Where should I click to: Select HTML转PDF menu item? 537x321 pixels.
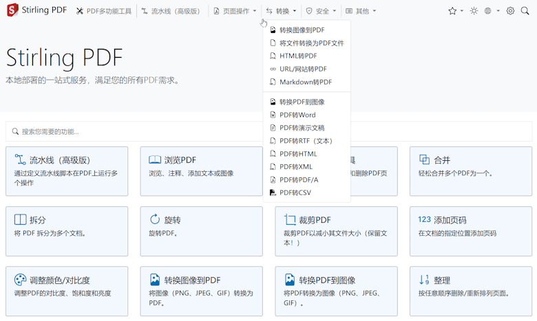tap(306, 56)
